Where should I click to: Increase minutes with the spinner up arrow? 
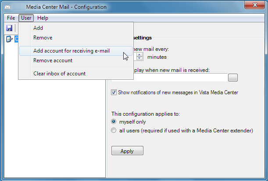tap(139, 55)
